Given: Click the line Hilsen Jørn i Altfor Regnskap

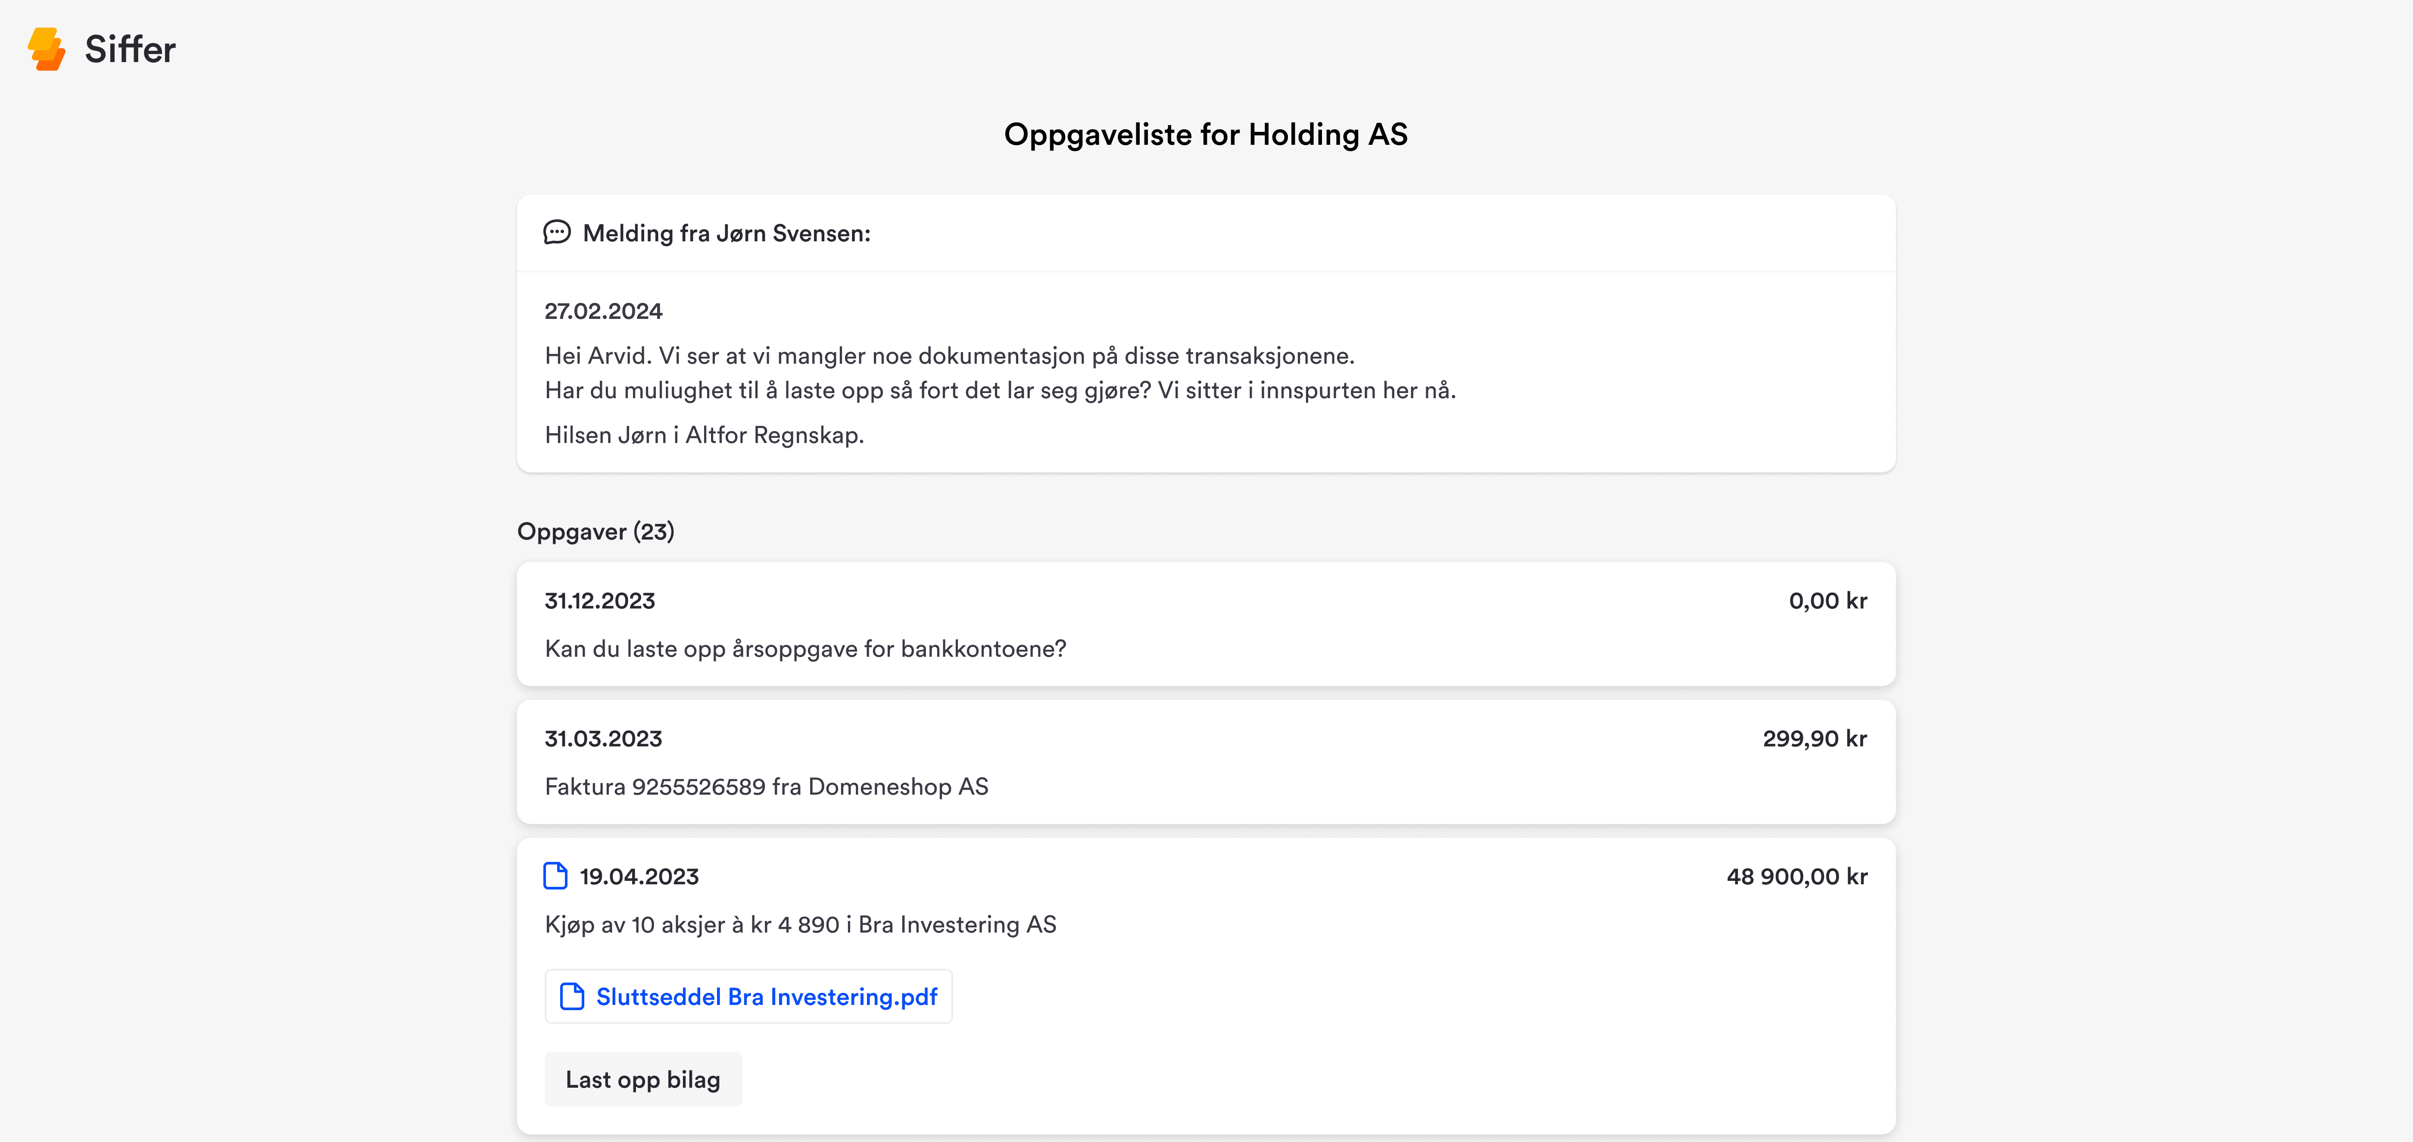Looking at the screenshot, I should point(705,435).
